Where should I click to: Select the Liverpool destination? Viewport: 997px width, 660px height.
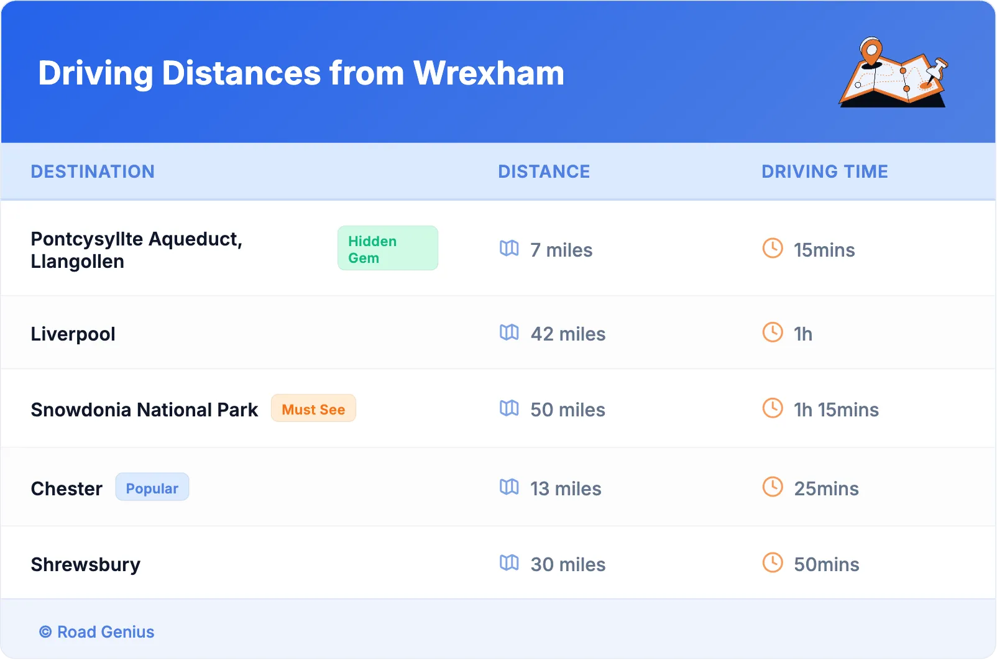[73, 334]
